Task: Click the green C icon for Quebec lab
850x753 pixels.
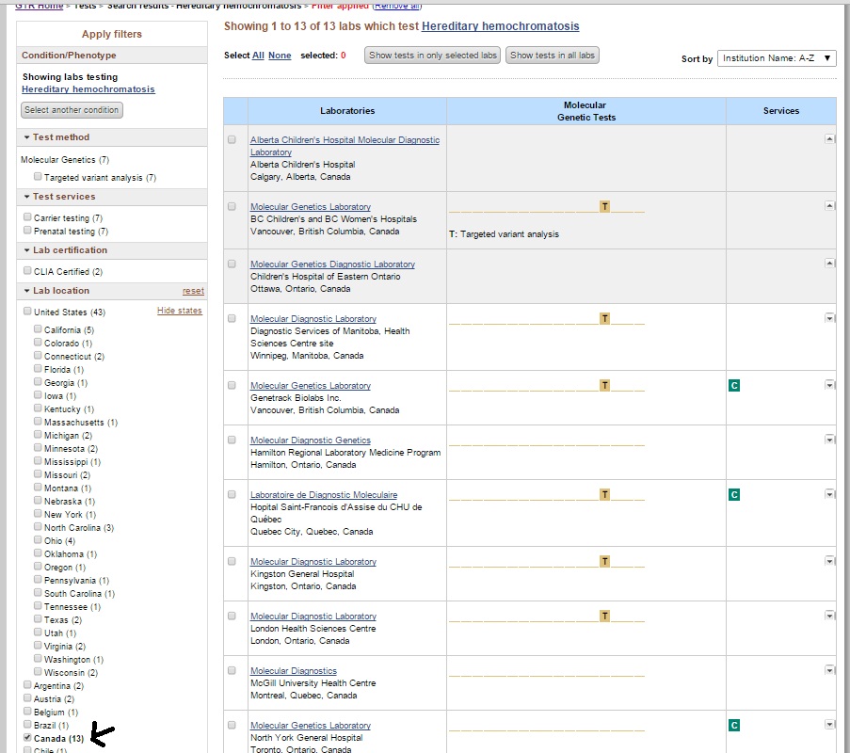Action: [x=734, y=494]
